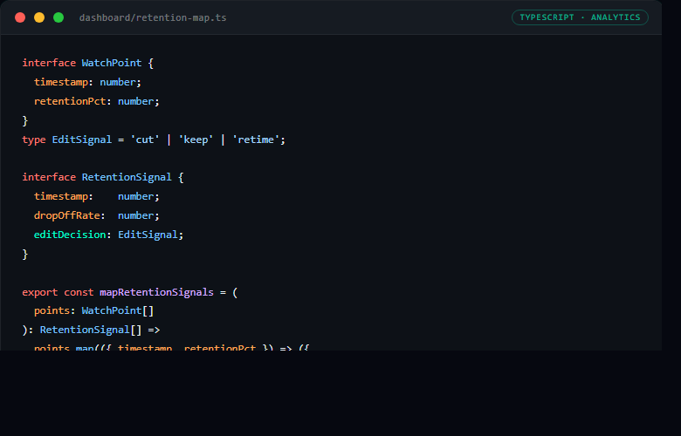Click the RetentionSignal interface name
Screen dimensions: 681x436
tap(127, 177)
